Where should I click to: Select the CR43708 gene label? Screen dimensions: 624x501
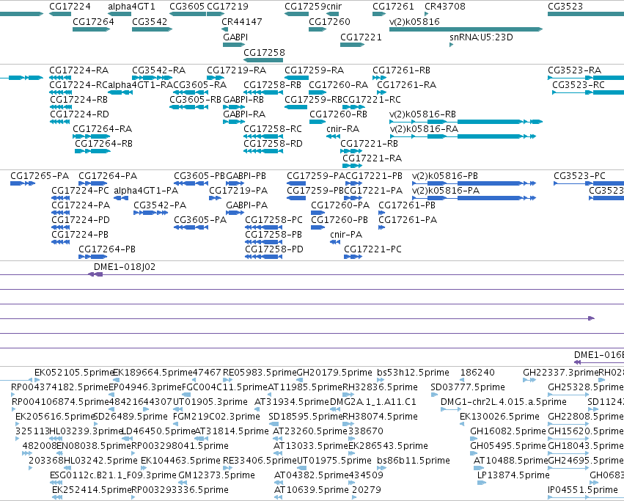point(445,7)
